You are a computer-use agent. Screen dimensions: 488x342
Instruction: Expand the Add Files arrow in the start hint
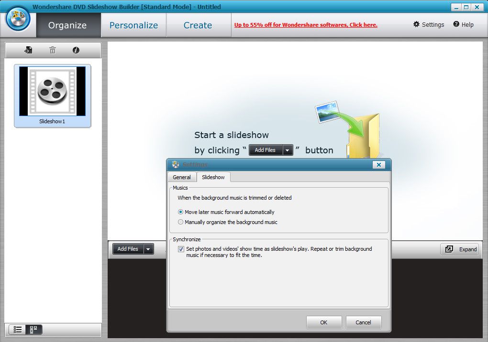[x=287, y=150]
